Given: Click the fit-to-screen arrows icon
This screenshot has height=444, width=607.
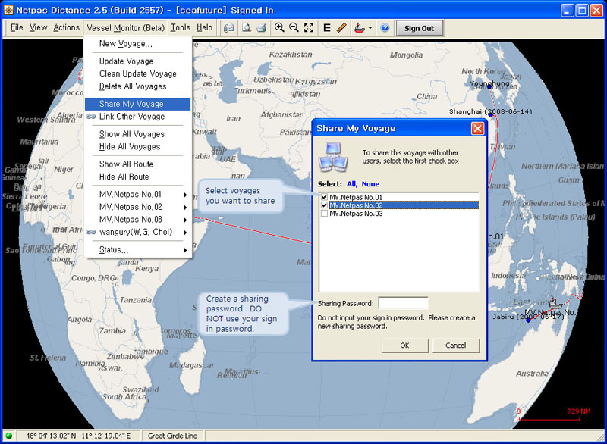Looking at the screenshot, I should pyautogui.click(x=309, y=28).
